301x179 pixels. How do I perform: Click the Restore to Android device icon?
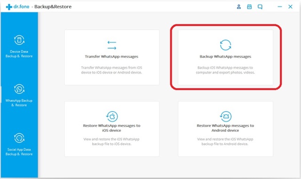[x=225, y=116]
